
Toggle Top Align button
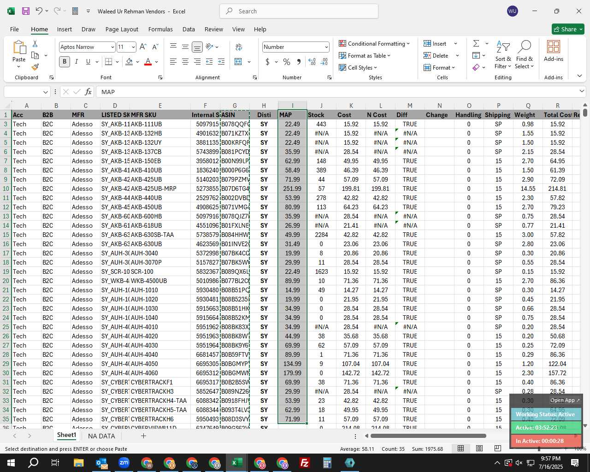point(173,47)
